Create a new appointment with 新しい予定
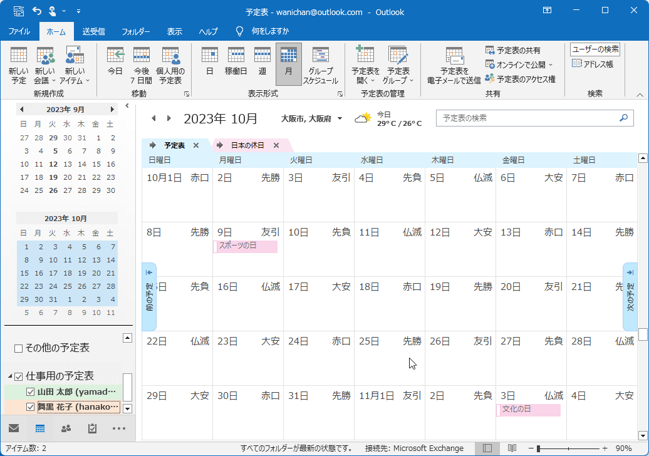The width and height of the screenshot is (649, 456). point(19,65)
